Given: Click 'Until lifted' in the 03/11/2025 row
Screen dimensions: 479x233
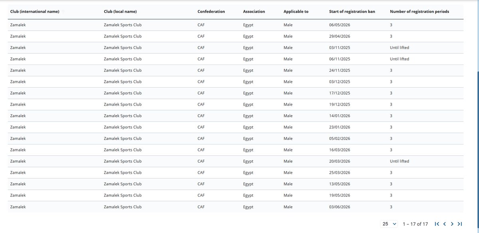Looking at the screenshot, I should [400, 48].
